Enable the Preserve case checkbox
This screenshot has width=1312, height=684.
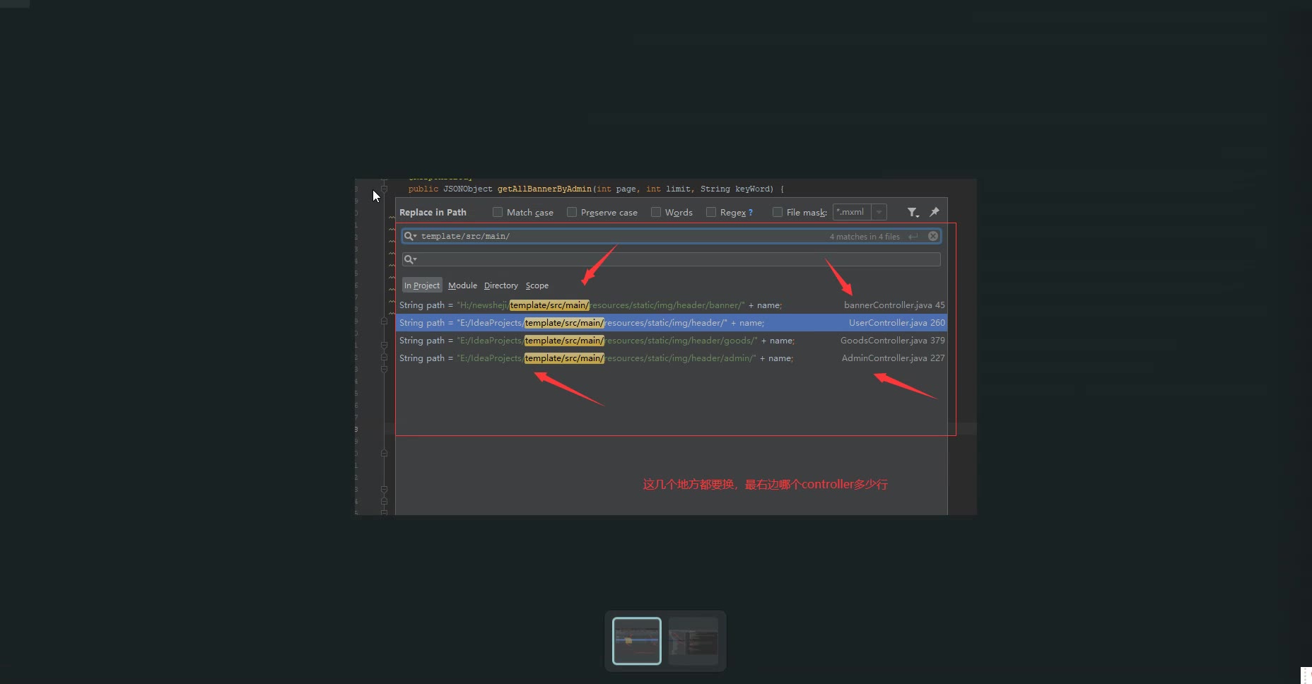point(572,212)
